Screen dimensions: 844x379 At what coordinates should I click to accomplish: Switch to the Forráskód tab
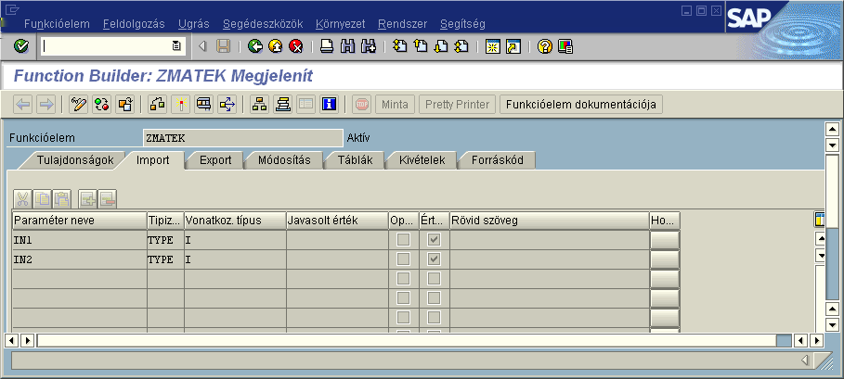click(x=498, y=160)
